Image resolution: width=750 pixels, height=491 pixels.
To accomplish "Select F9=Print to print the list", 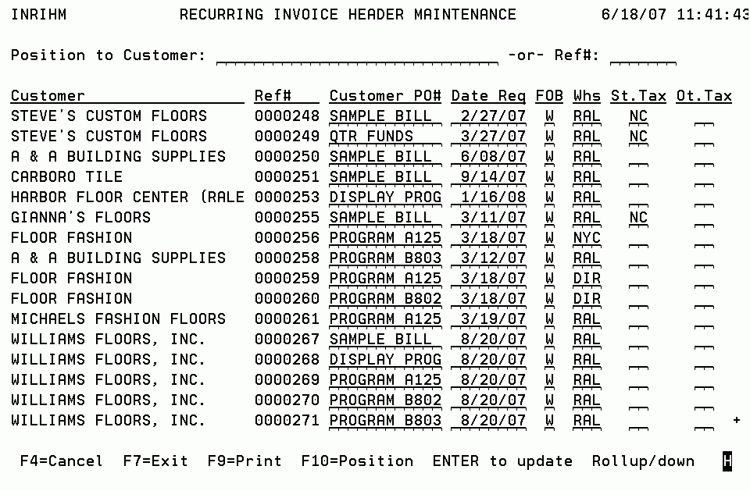I will 244,461.
